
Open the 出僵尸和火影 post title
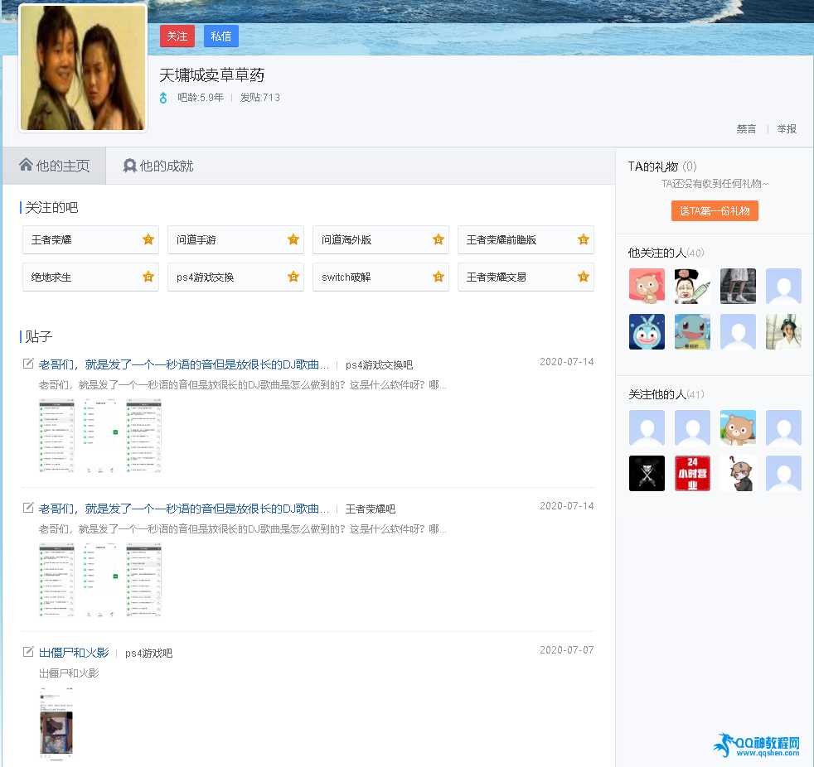(x=74, y=653)
